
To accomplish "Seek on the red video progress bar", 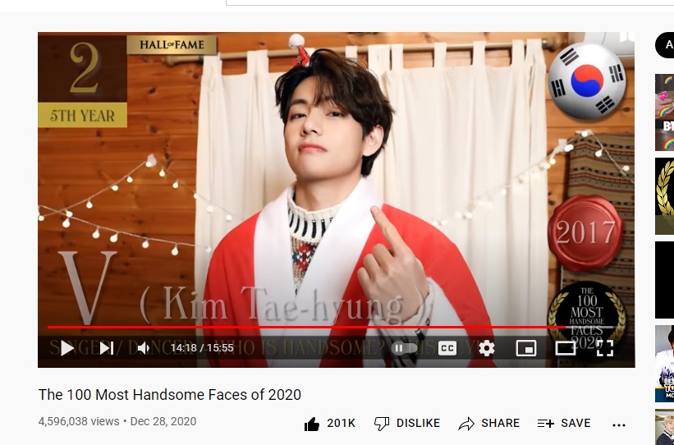I will [331, 328].
